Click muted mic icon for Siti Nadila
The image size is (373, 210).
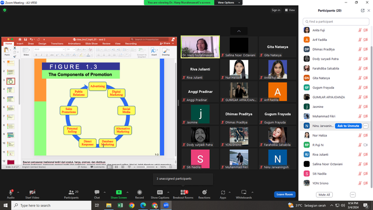(360, 174)
